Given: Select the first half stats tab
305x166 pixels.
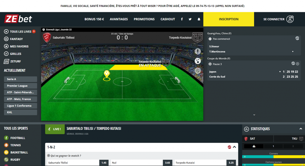Looking at the screenshot, I should pos(273,146).
